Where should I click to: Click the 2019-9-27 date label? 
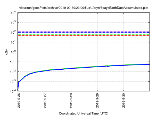45,100
